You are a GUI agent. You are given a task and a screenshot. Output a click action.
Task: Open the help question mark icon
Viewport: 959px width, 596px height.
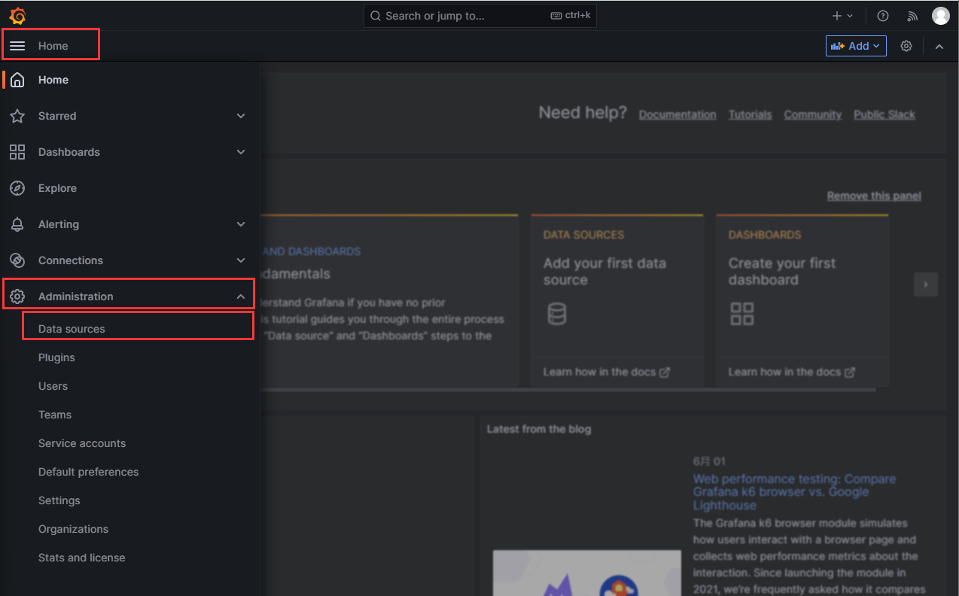point(883,16)
